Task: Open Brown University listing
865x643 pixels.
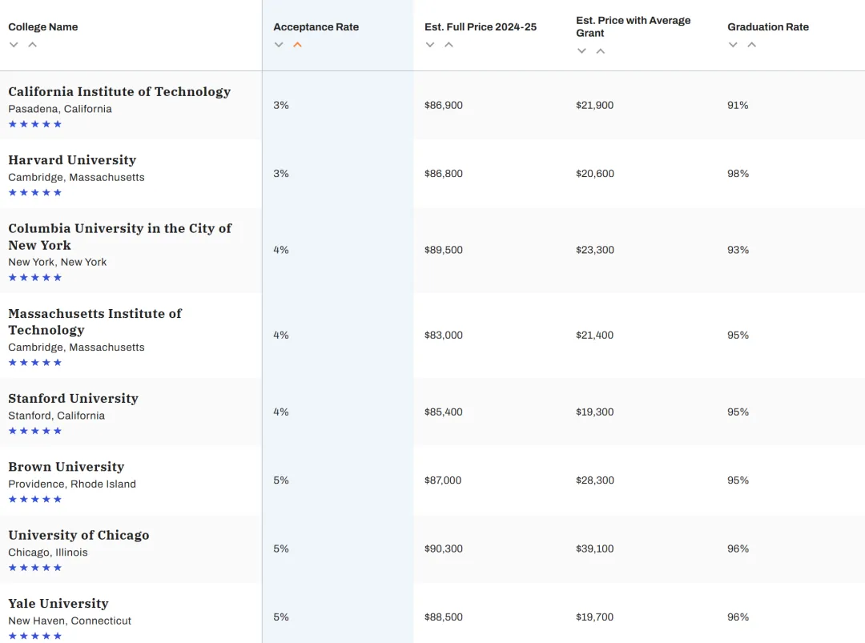Action: coord(66,467)
